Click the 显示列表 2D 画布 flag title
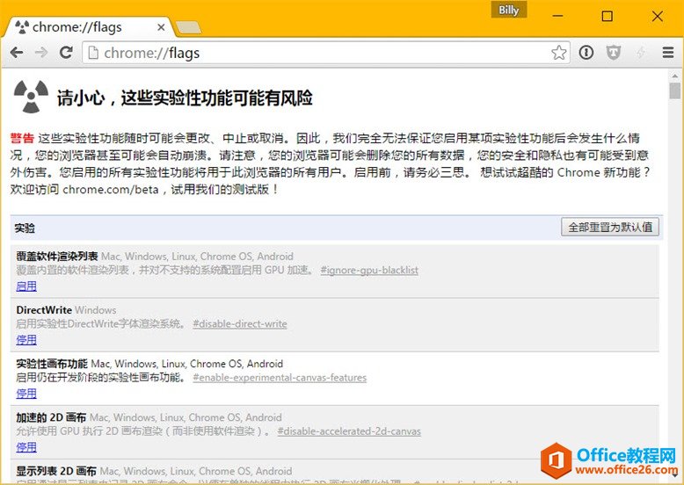Image resolution: width=684 pixels, height=485 pixels. point(56,471)
